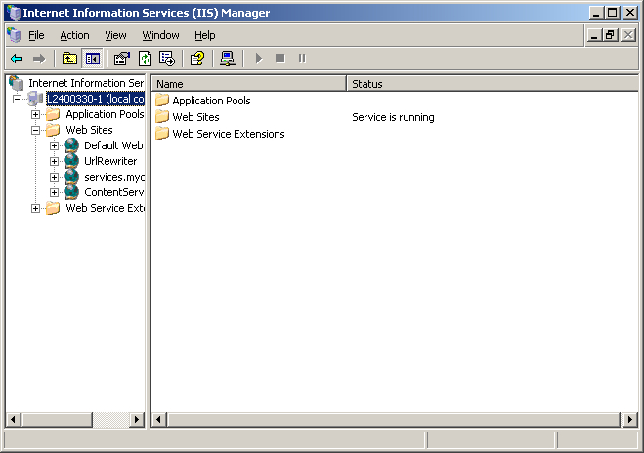Click Web Service Extensions folder icon in list
Screen dimensions: 644x453
(x=162, y=134)
